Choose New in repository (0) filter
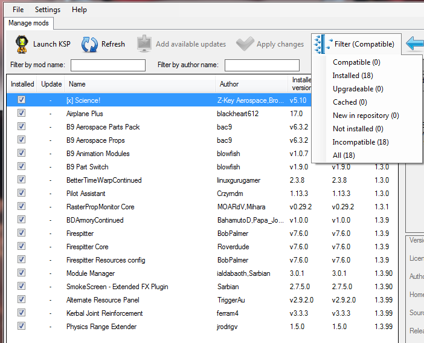 click(x=366, y=116)
